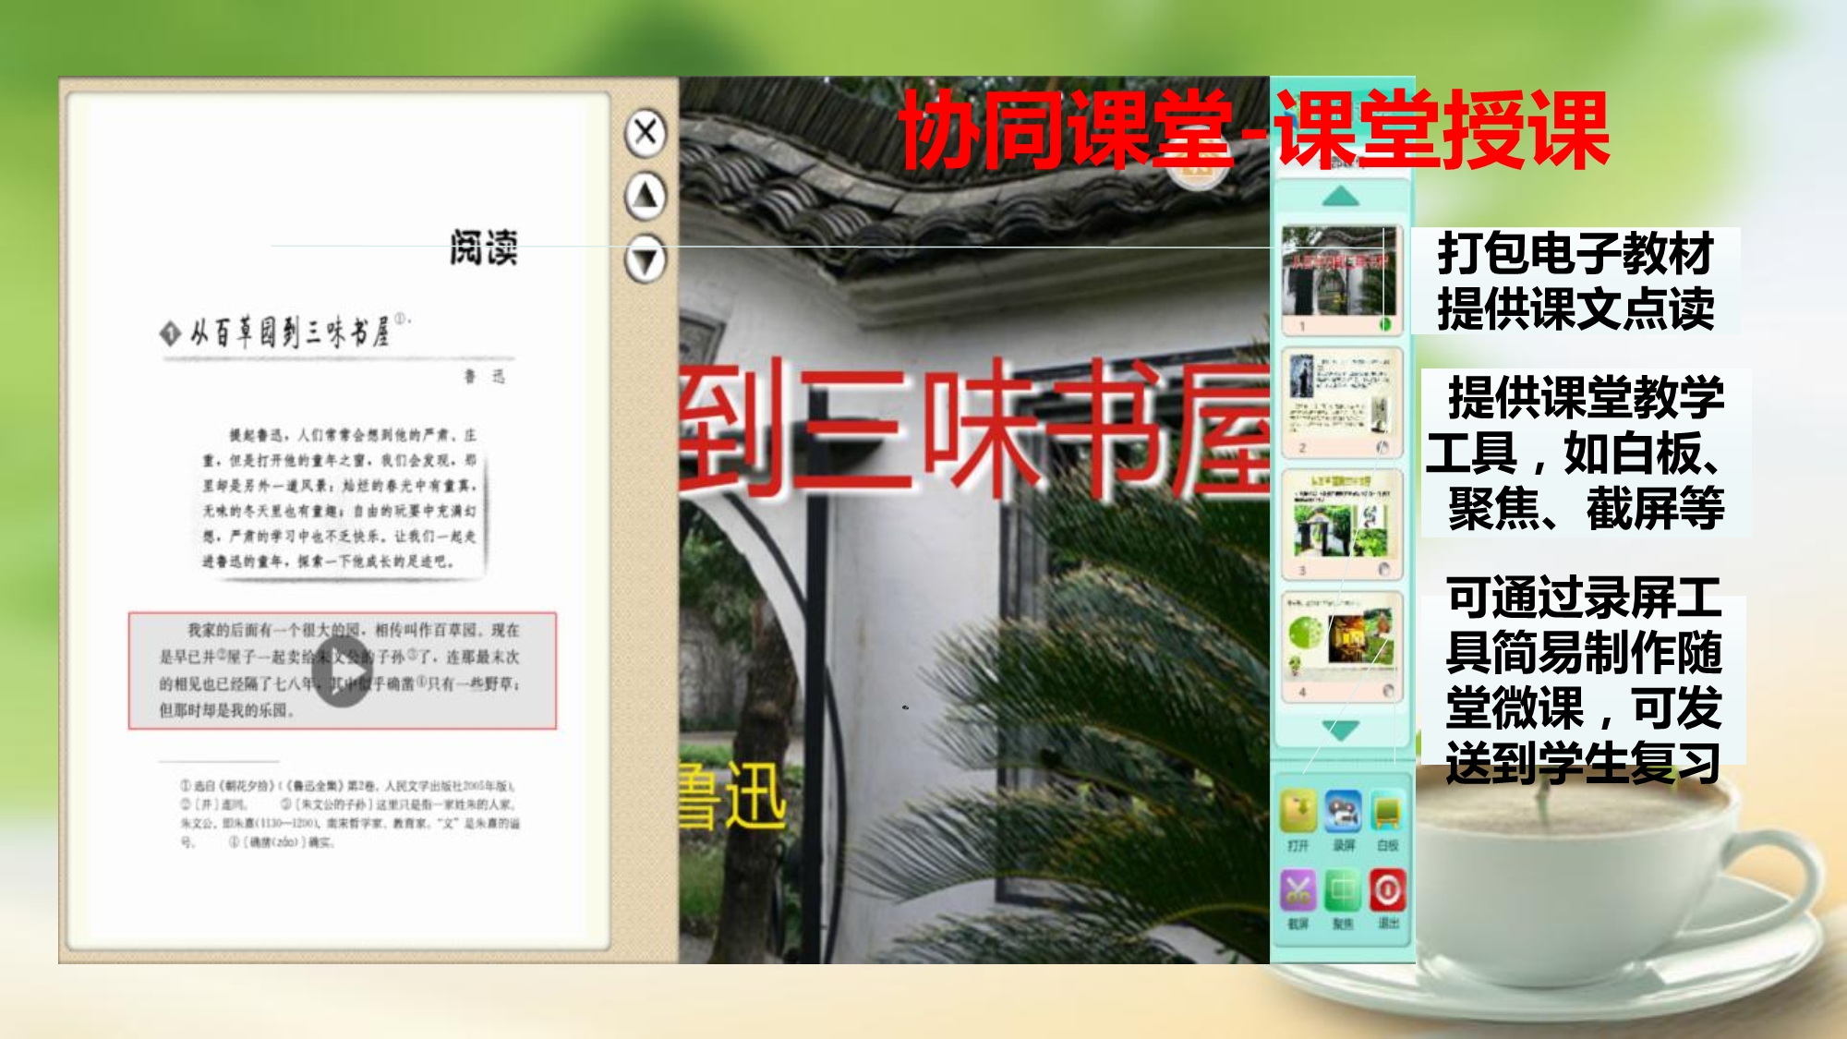Toggle the green status dot on slide 1

pos(1384,324)
